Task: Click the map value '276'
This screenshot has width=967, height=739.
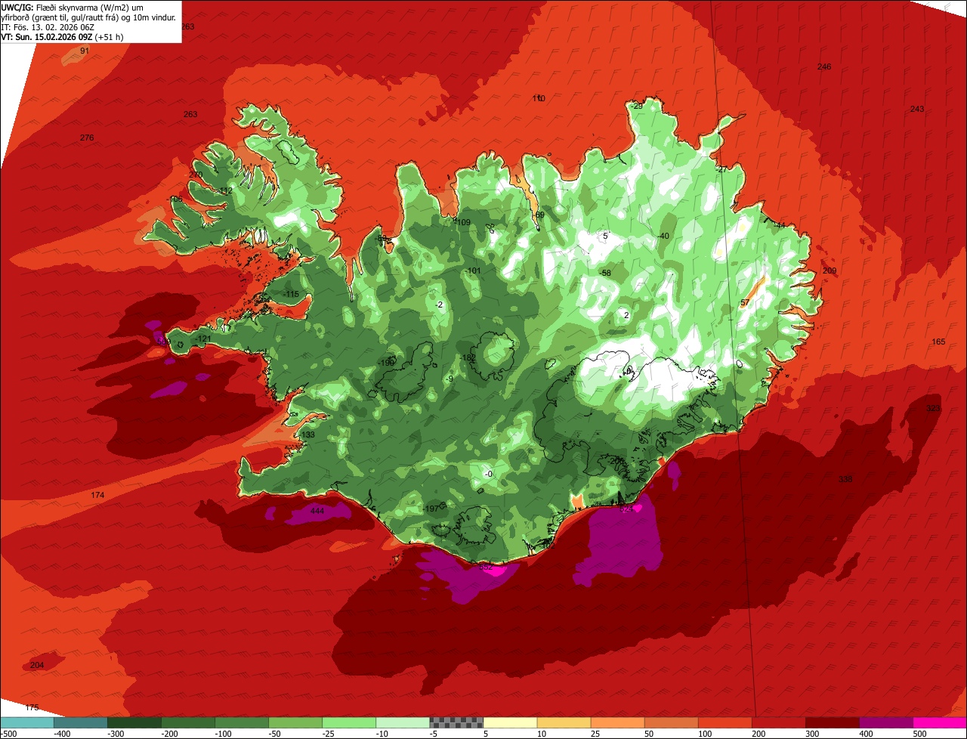Action: 87,138
